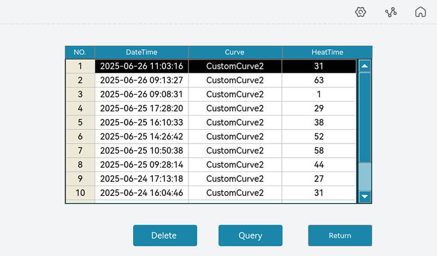Screen dimensions: 437x256
Task: Click CustomCurve2 cell in row 9
Action: click(x=235, y=178)
